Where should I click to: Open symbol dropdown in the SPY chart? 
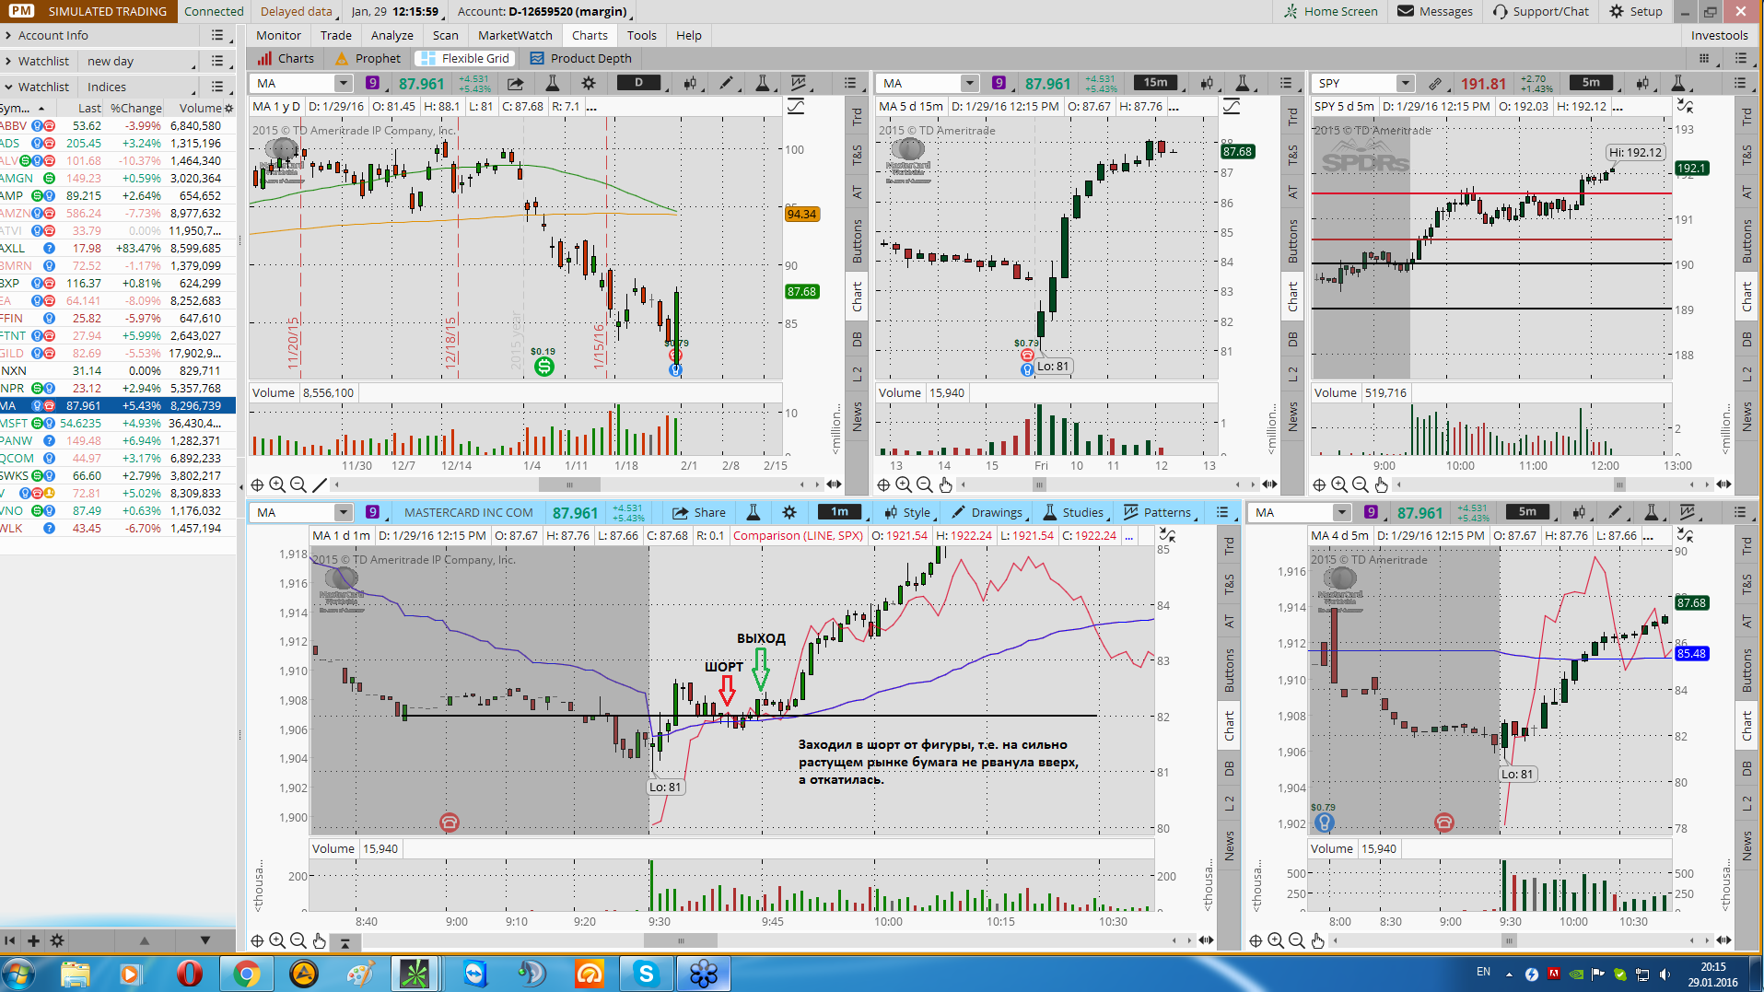click(x=1405, y=83)
